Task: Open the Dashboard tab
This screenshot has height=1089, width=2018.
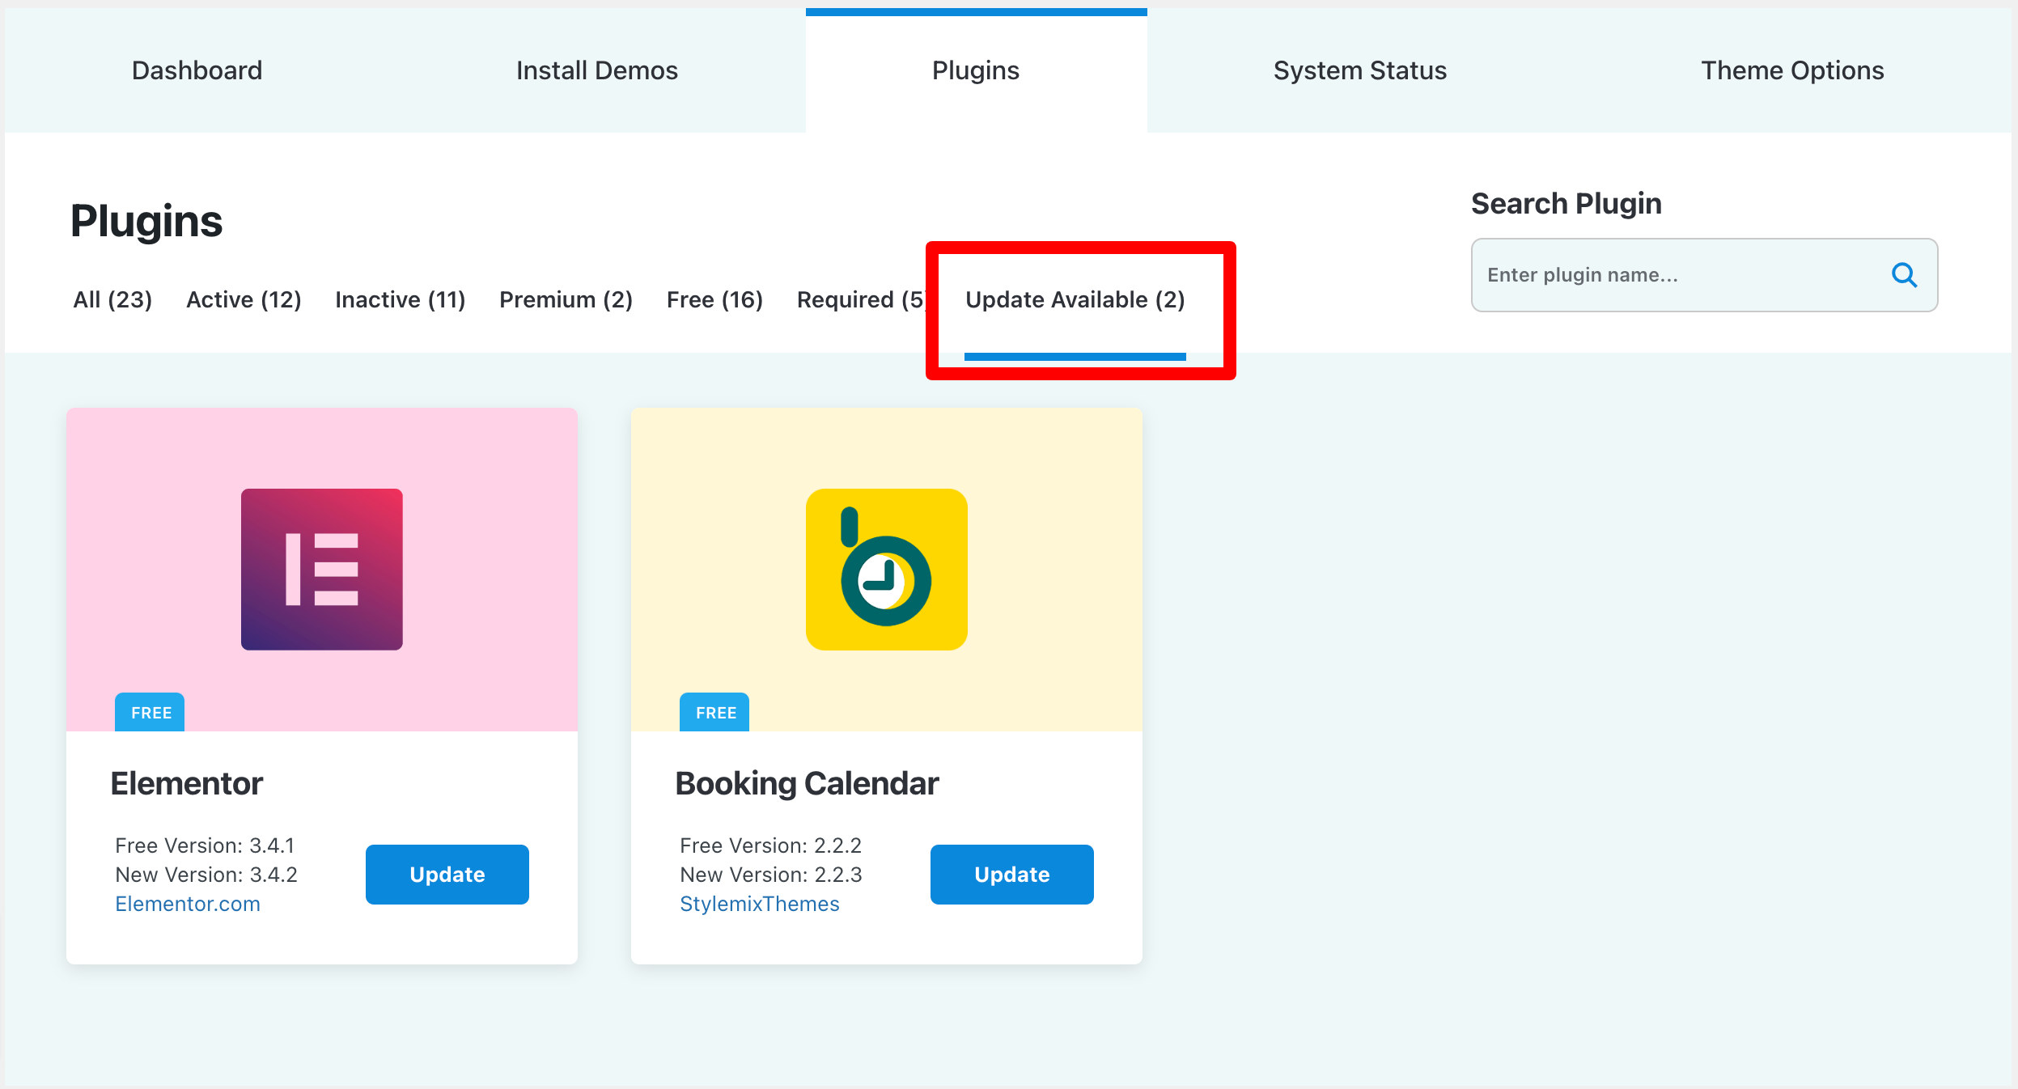Action: click(197, 70)
